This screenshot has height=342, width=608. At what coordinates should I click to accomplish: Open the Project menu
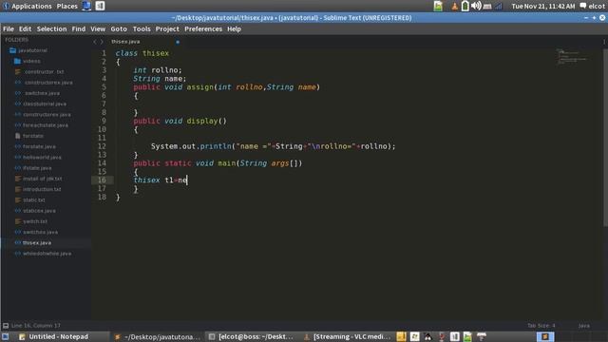[167, 29]
